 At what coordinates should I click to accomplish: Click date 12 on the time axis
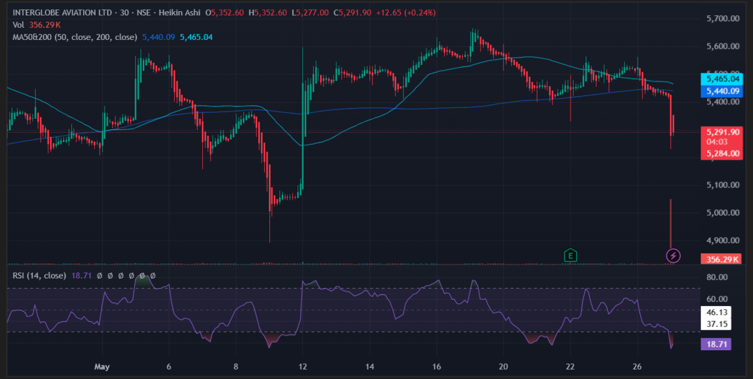click(302, 366)
